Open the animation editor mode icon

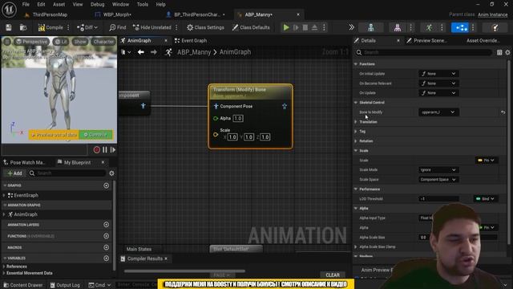(x=429, y=27)
